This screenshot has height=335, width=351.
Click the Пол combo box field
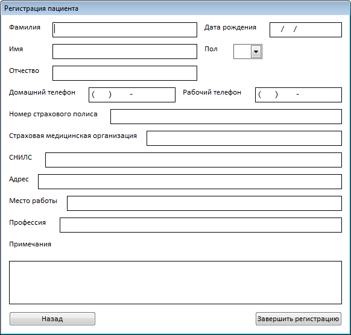(x=248, y=52)
